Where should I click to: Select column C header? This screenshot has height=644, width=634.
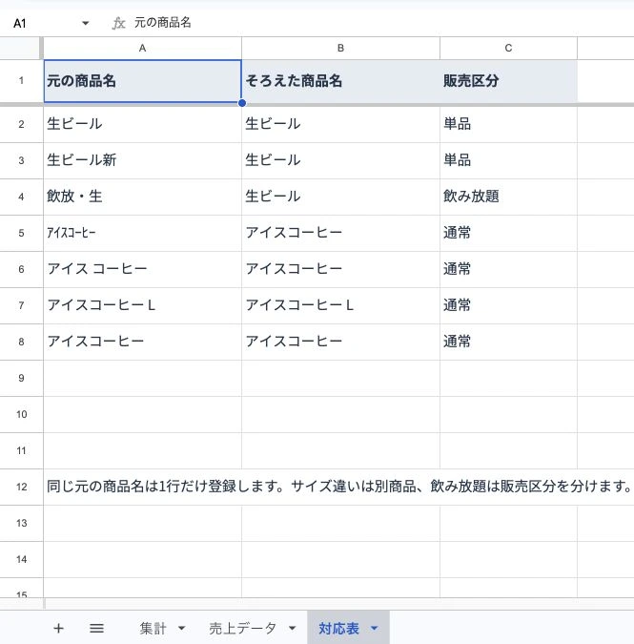coord(508,48)
